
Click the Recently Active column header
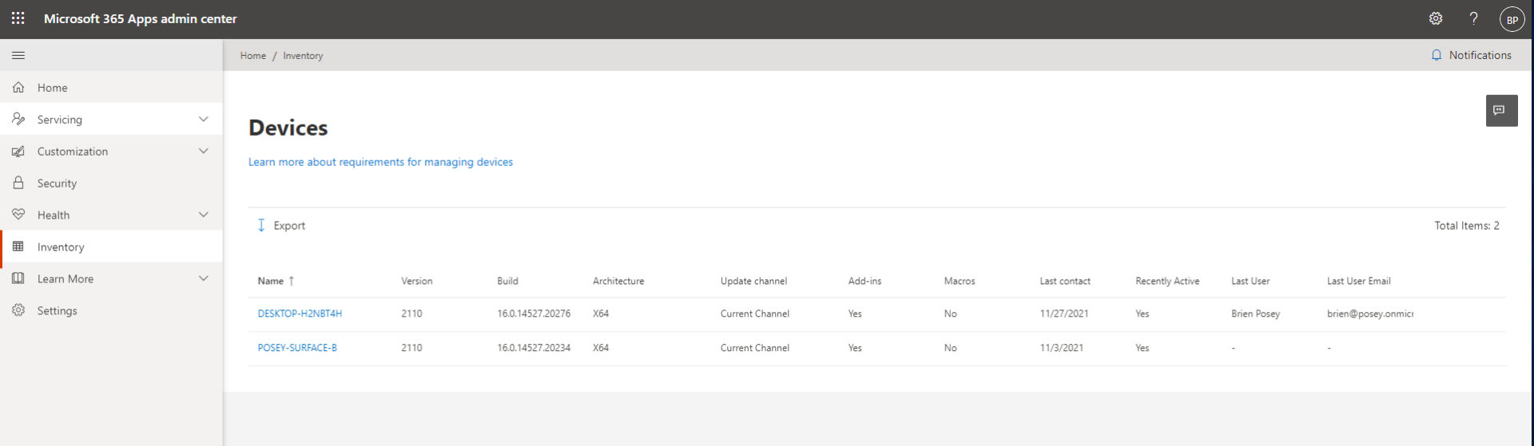1167,281
